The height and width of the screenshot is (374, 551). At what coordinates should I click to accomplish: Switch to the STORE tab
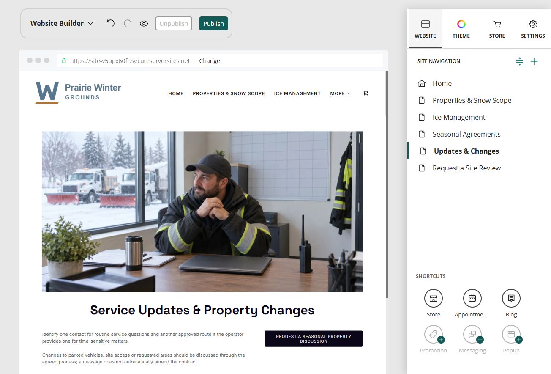497,29
